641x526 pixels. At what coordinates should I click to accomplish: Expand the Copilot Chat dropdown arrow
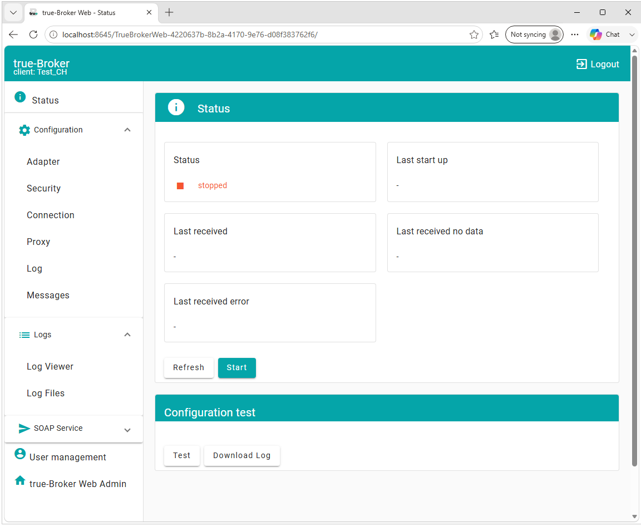point(632,35)
